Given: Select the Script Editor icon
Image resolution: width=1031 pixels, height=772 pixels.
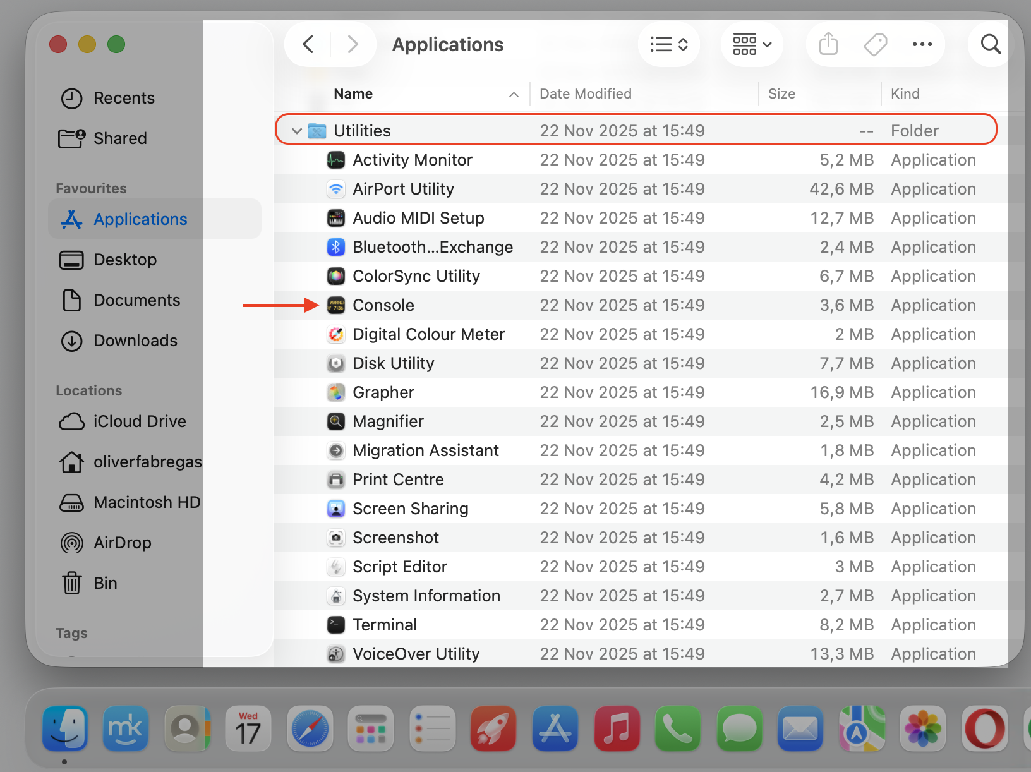Looking at the screenshot, I should [336, 567].
